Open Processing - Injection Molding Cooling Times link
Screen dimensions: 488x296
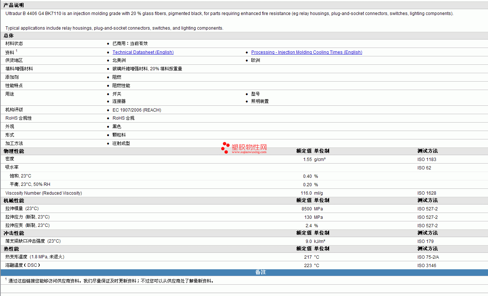[307, 52]
